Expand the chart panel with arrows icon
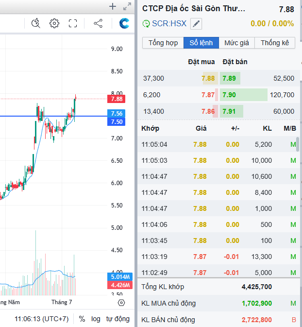 click(x=127, y=6)
